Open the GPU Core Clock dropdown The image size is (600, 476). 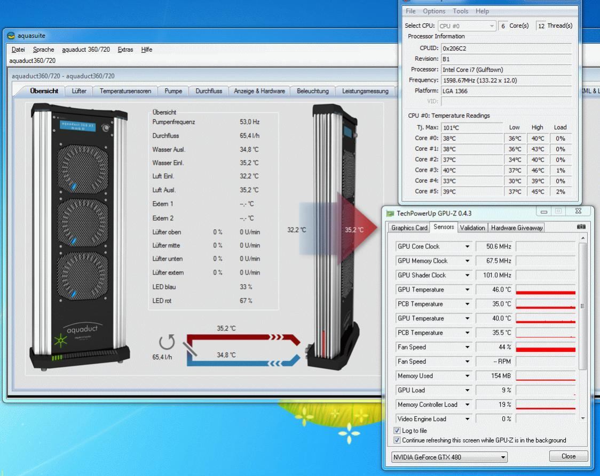[467, 247]
